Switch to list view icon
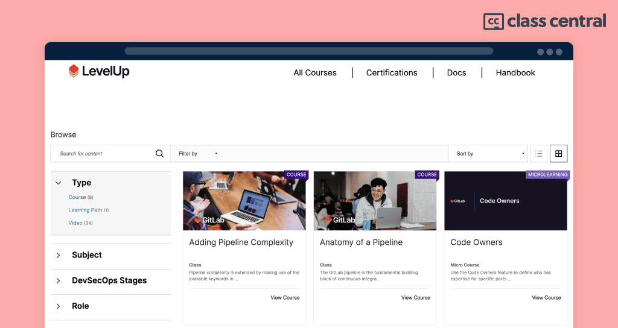Viewport: 618px width, 328px height. [539, 154]
